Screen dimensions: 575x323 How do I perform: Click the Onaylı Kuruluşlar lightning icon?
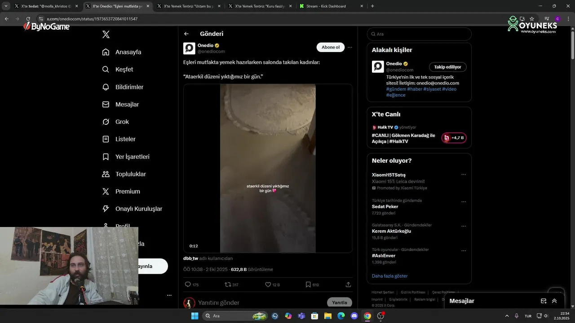[x=106, y=209]
